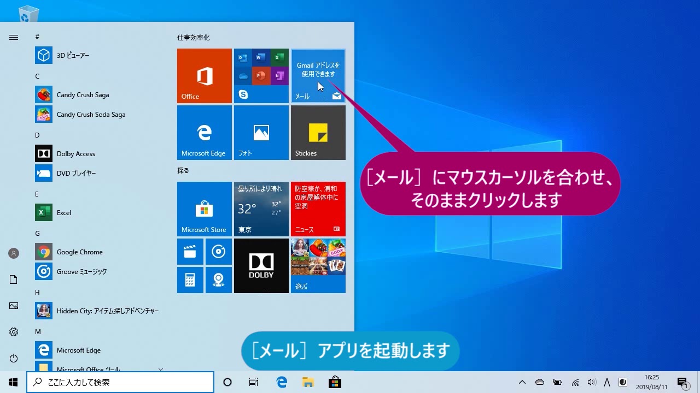Open the Maps small tile
Image resolution: width=700 pixels, height=393 pixels.
click(x=219, y=280)
